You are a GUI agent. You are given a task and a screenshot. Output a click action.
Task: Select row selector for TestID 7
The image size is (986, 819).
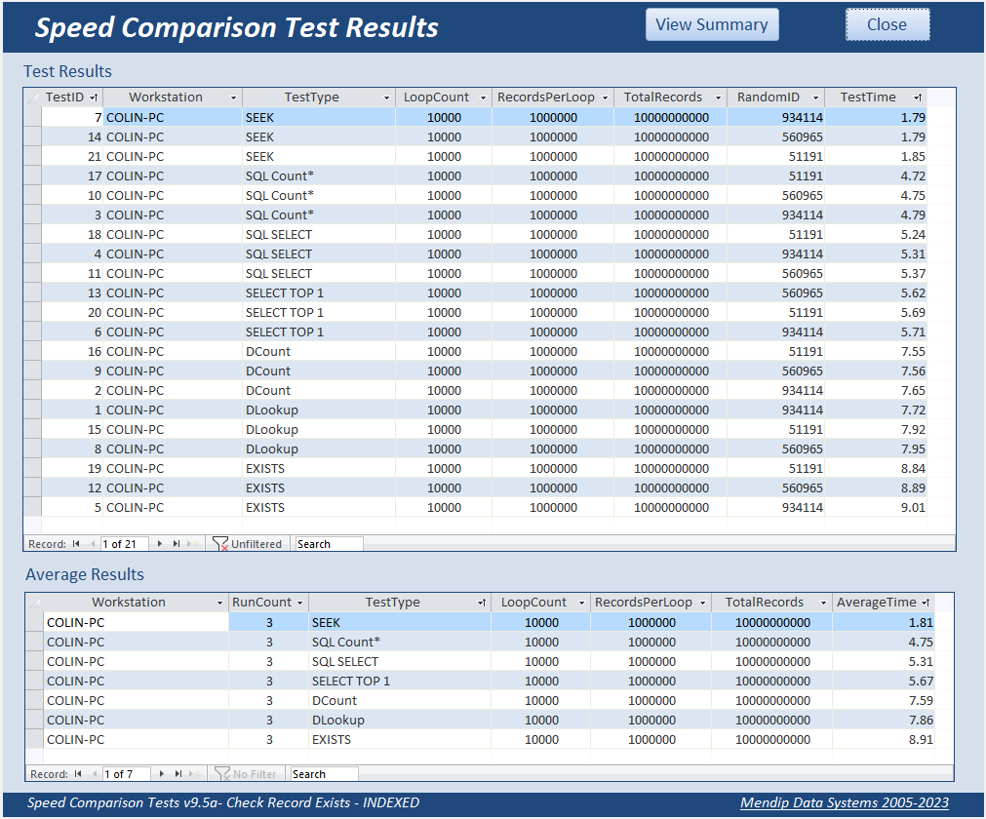33,118
